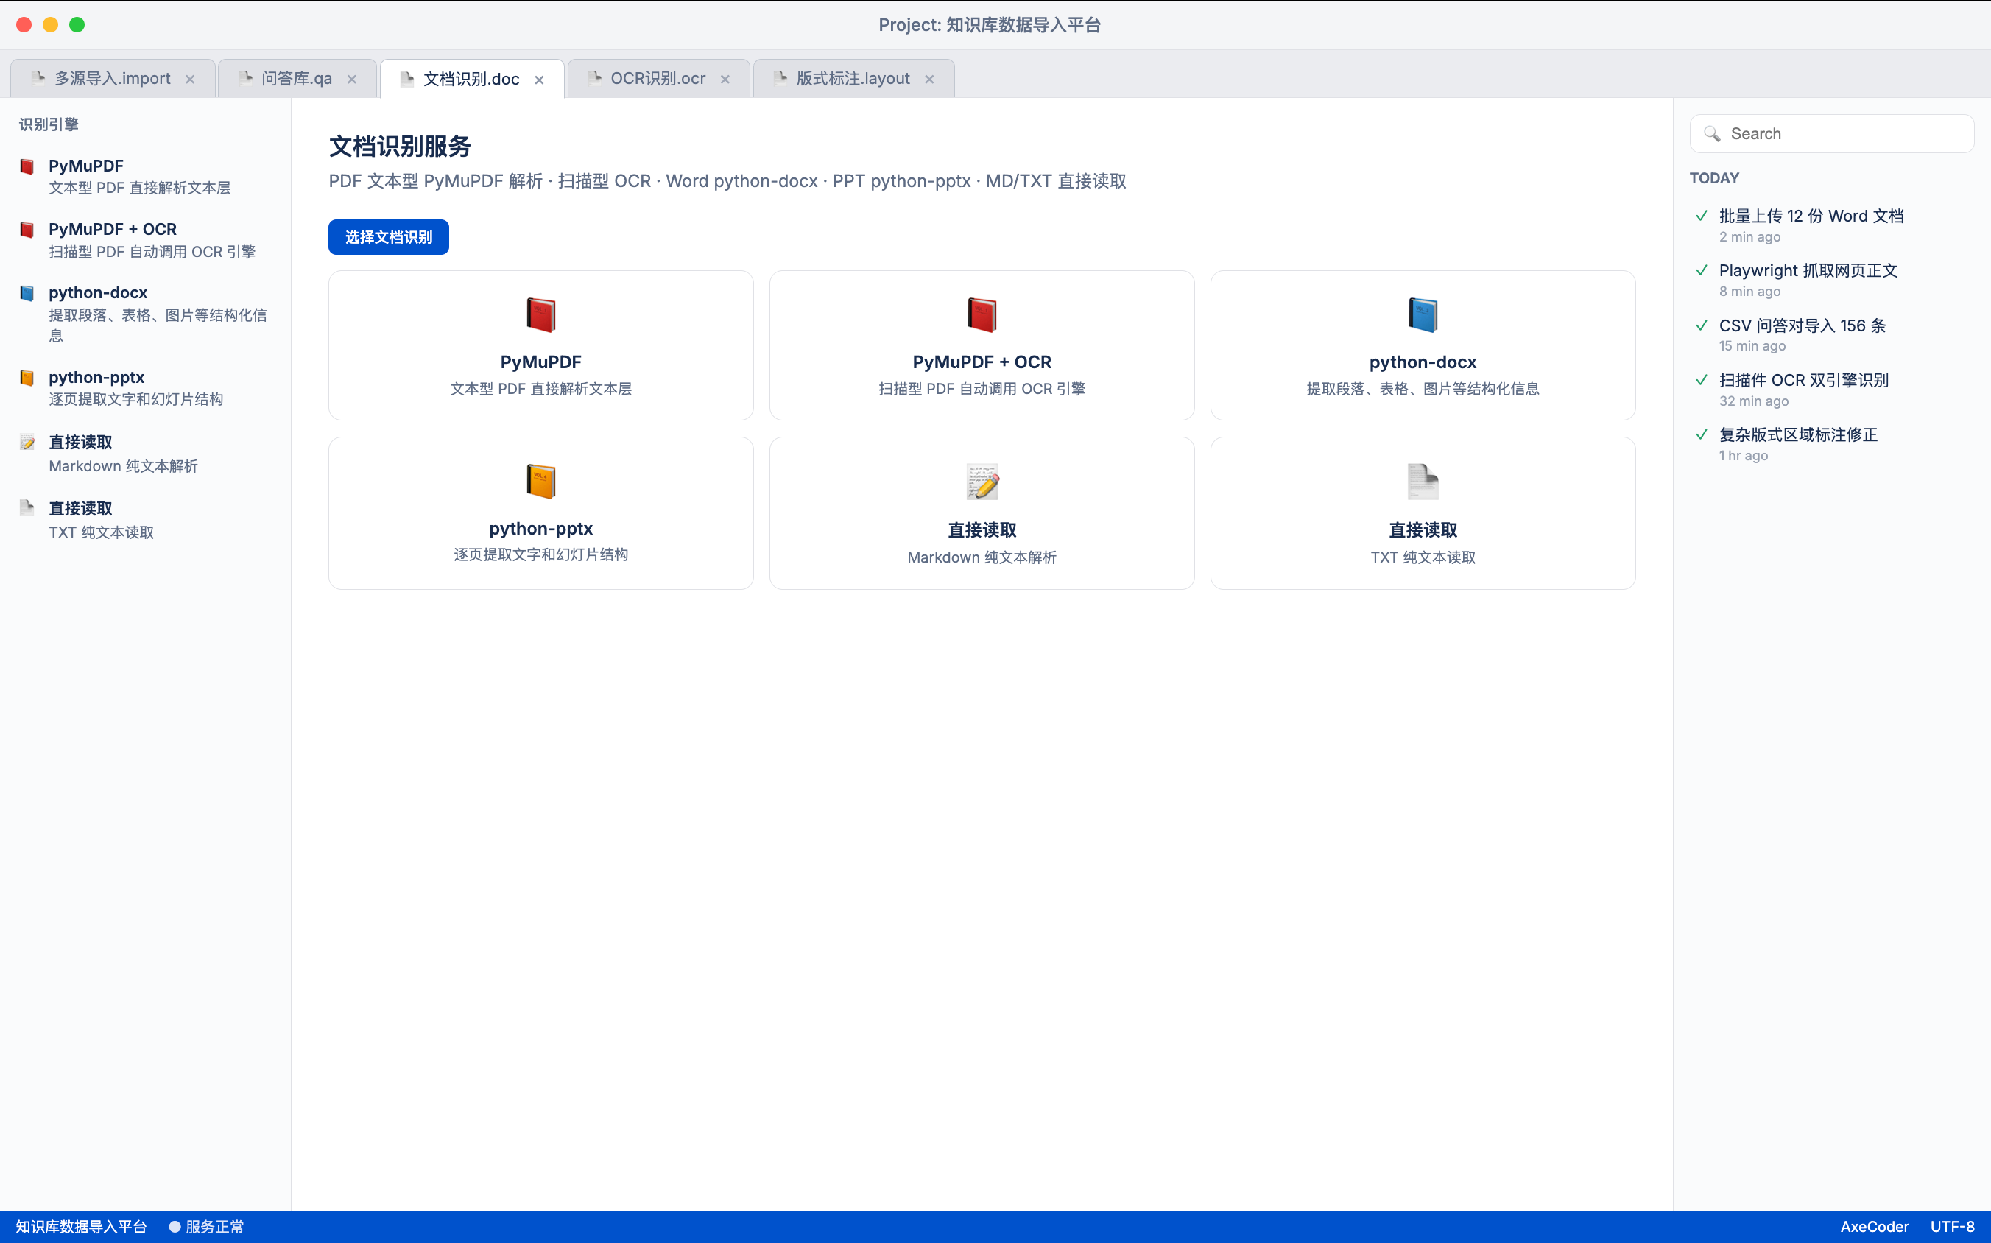Close the OCR识别.ocr tab
1991x1243 pixels.
725,79
